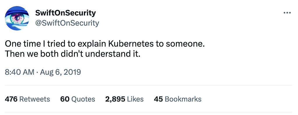Click the word "Bookmarks" label

tap(183, 99)
